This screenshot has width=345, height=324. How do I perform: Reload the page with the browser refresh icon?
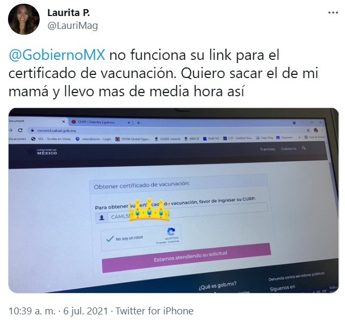click(20, 130)
